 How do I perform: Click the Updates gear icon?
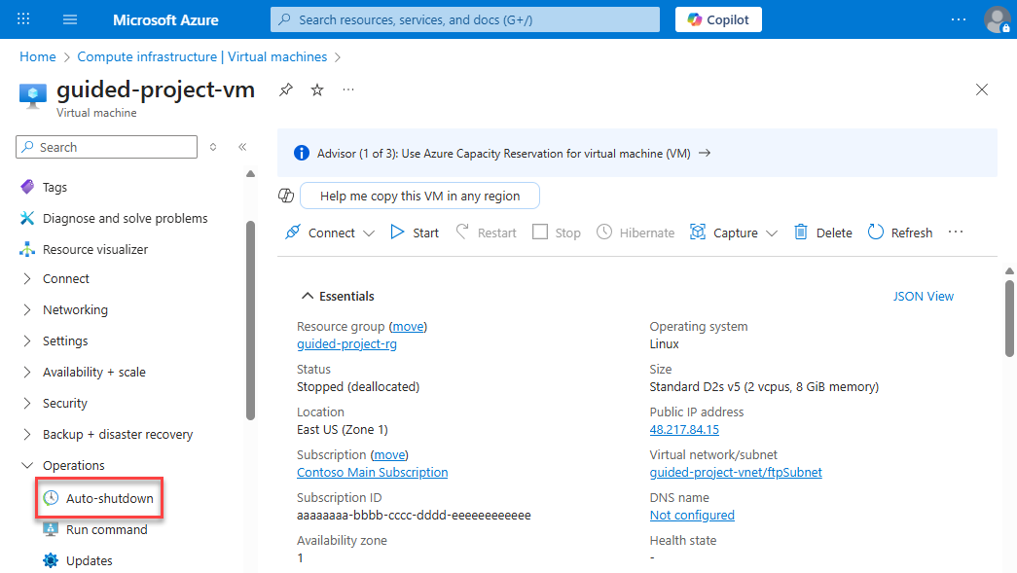pyautogui.click(x=51, y=560)
